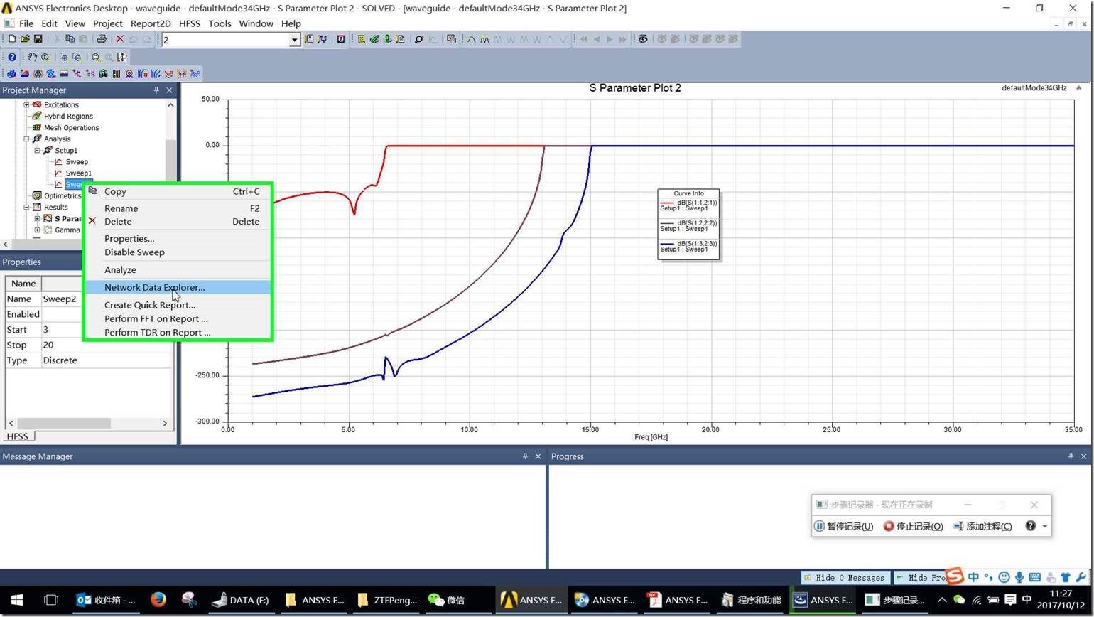Click Analyze in the context menu
This screenshot has width=1094, height=617.
point(178,269)
